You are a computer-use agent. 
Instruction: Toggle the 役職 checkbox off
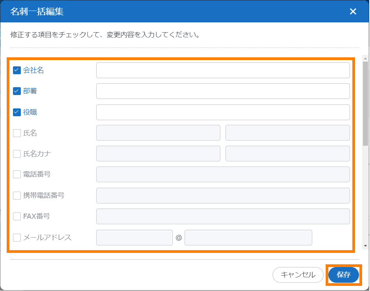[17, 112]
